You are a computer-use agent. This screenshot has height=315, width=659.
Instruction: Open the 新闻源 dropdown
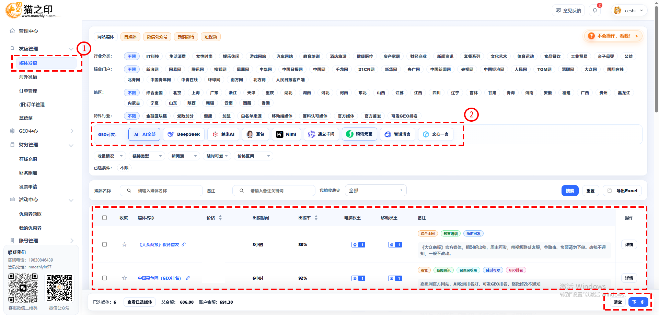pyautogui.click(x=184, y=156)
